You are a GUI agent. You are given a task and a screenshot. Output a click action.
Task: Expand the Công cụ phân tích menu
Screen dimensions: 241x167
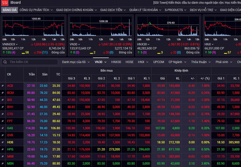click(x=36, y=10)
